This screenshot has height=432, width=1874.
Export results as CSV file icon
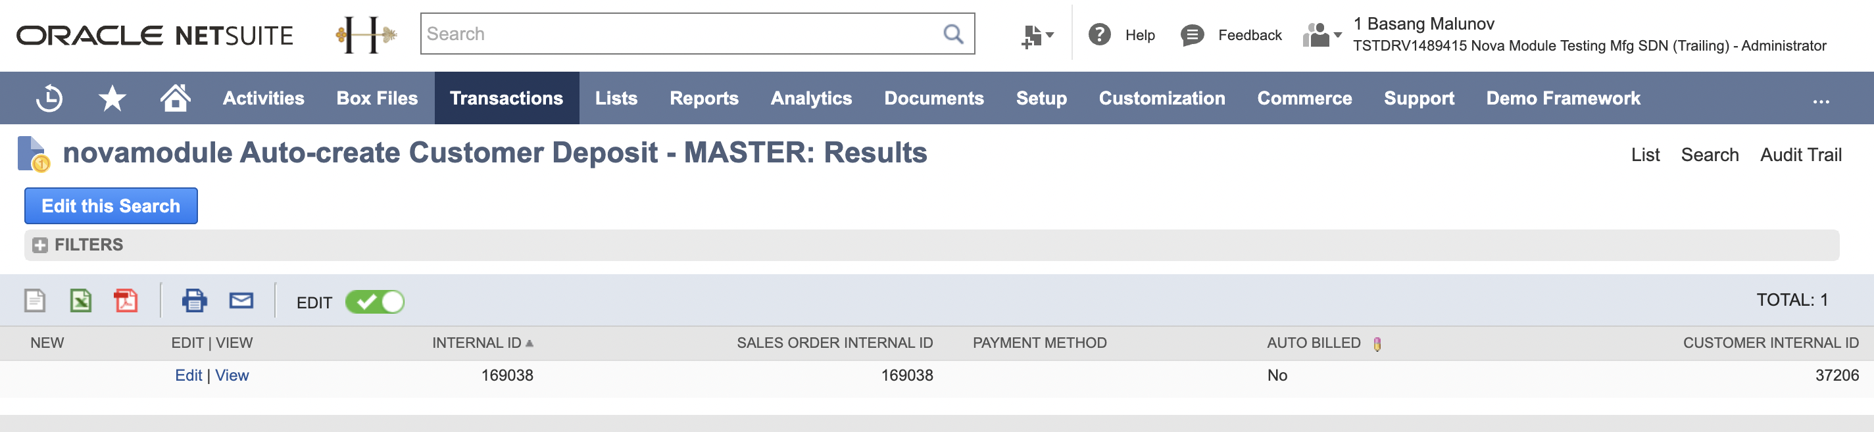point(35,300)
